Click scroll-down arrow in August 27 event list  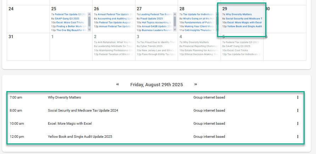point(175,30)
